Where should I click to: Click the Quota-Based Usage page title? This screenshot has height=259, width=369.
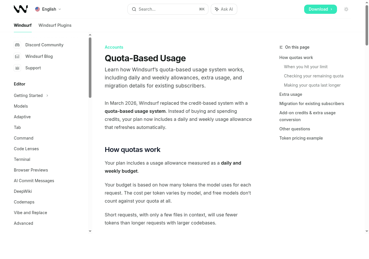point(145,58)
